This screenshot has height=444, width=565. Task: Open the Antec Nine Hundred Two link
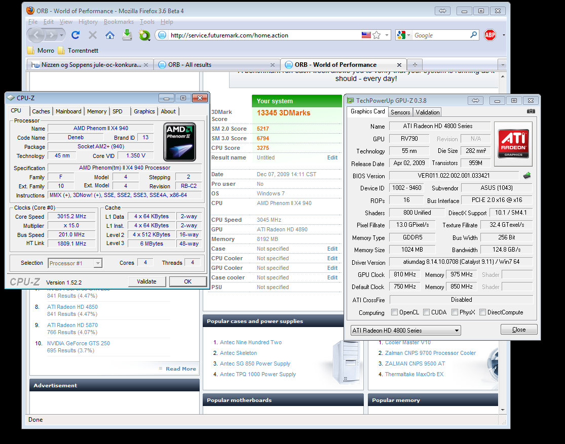click(251, 342)
